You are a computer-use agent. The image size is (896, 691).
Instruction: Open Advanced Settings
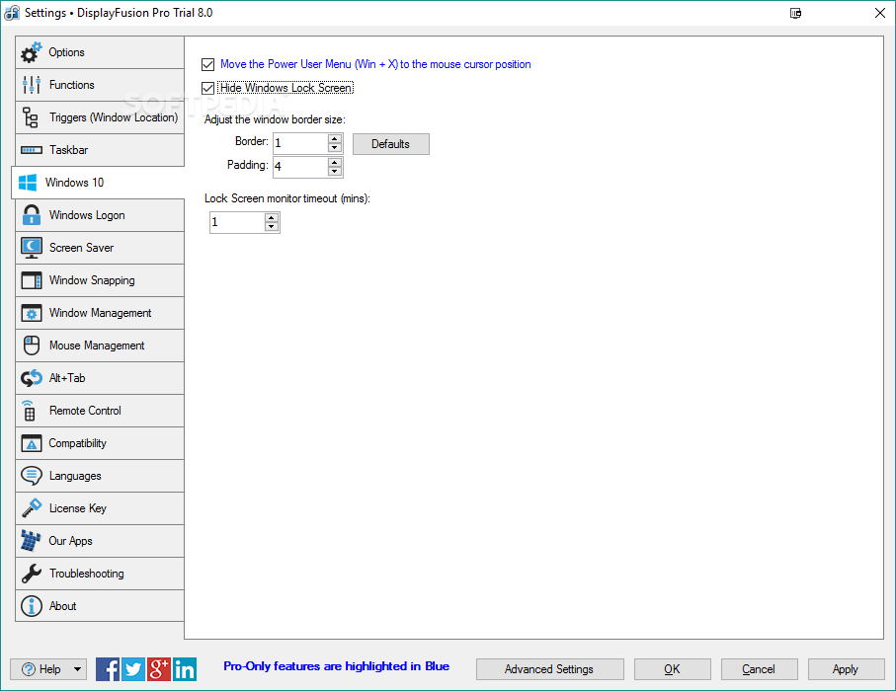pyautogui.click(x=549, y=669)
